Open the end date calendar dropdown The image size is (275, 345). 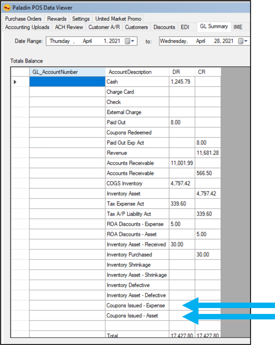click(243, 41)
